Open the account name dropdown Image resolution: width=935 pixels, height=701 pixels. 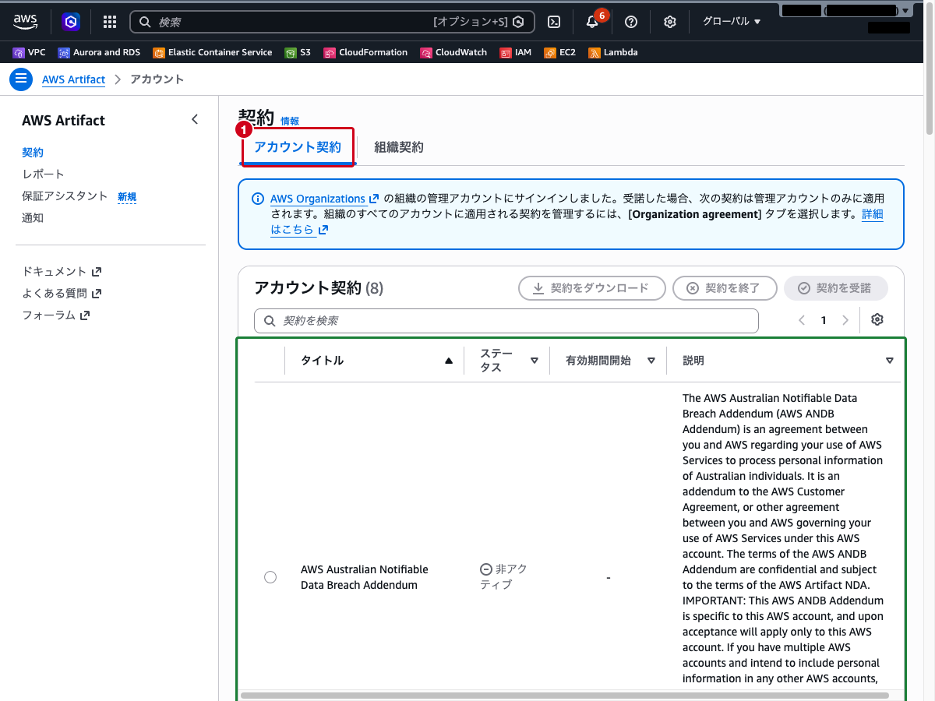(845, 11)
